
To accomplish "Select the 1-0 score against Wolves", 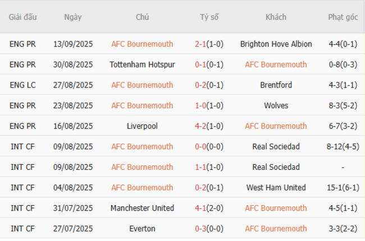I will (200, 105).
